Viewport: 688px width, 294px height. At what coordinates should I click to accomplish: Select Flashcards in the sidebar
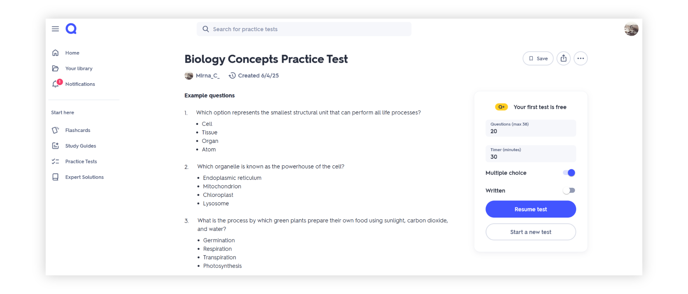(78, 130)
